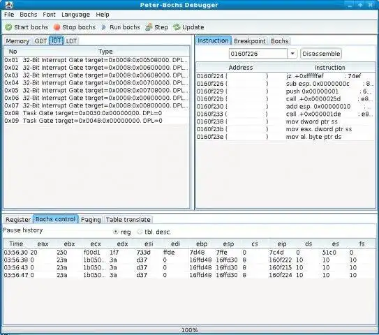Select pause history row 03:56:38
Image resolution: width=379 pixels, height=335 pixels.
pyautogui.click(x=190, y=260)
